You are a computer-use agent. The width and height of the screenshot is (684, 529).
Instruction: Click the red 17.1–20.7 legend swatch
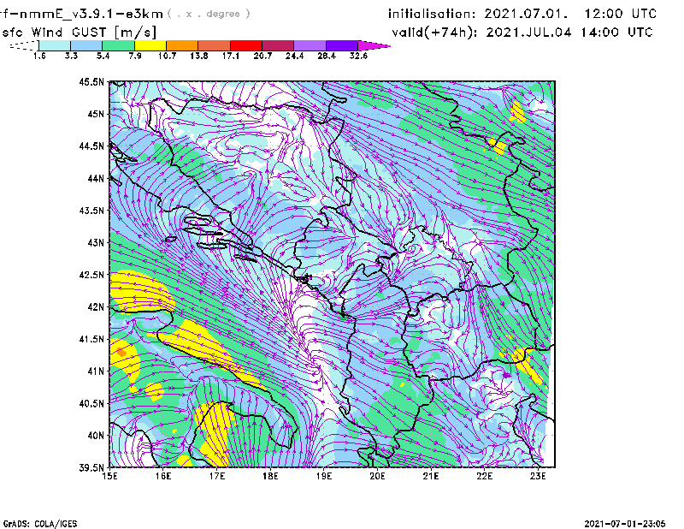coord(246,45)
